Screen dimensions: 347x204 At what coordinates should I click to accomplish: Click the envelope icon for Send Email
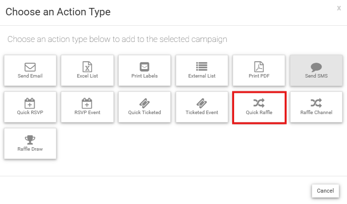pos(30,67)
